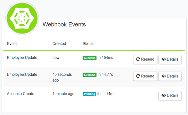
Task: Open Details for Absence:Create event
Action: (170, 95)
